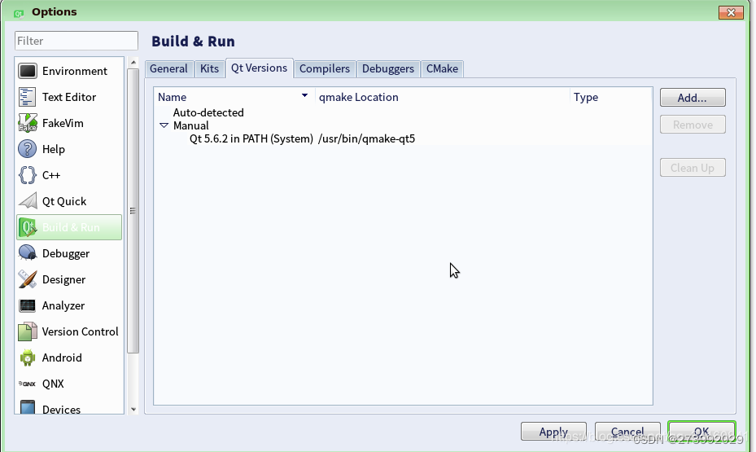Switch to the CMake tab

click(442, 69)
